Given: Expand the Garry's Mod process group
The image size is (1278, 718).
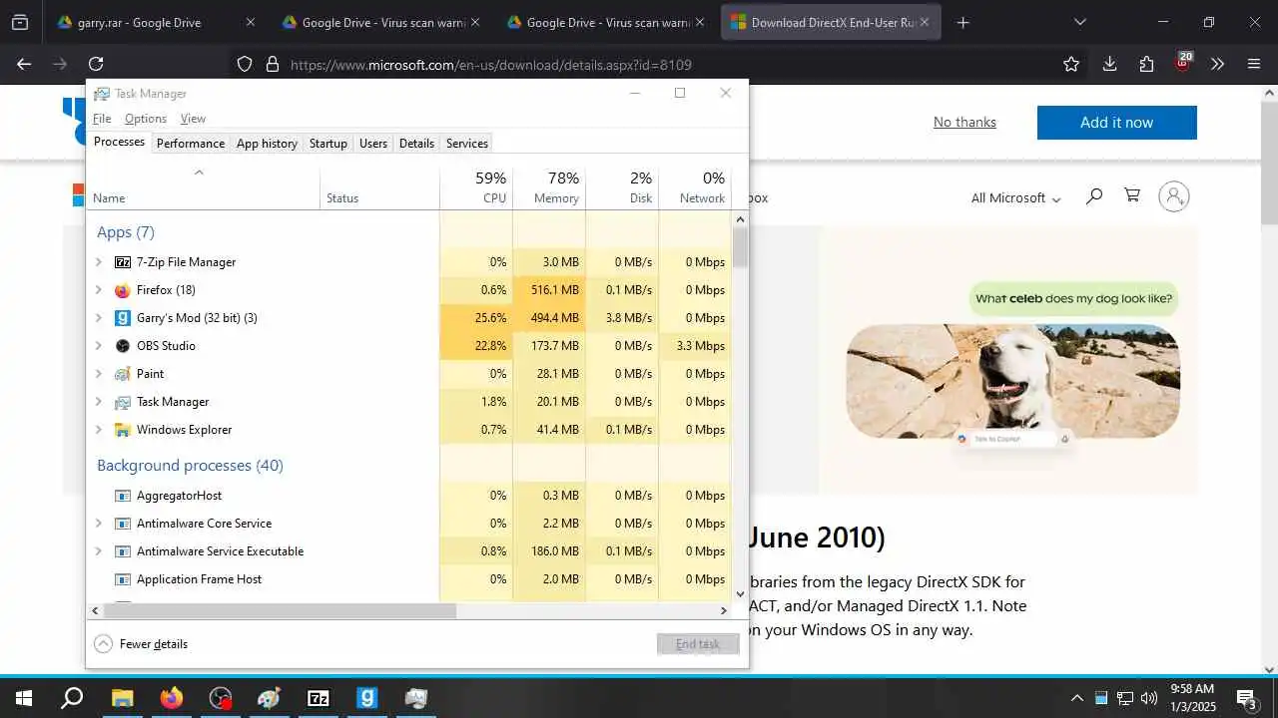Looking at the screenshot, I should tap(98, 318).
